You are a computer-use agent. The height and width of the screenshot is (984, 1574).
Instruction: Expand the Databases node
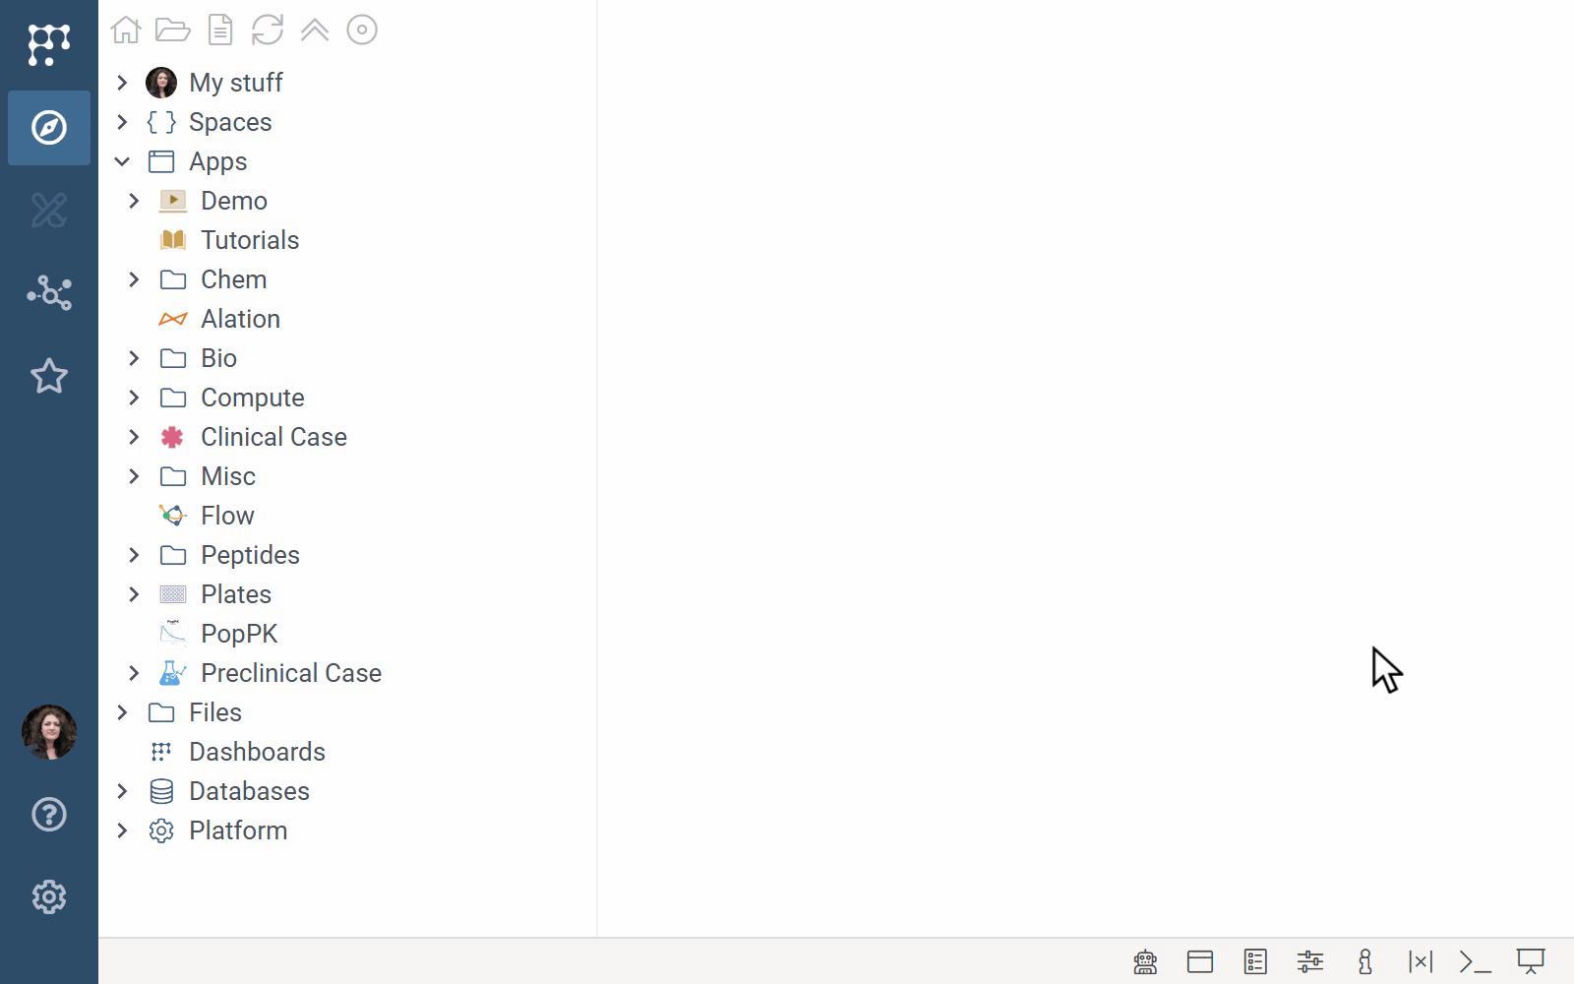pyautogui.click(x=122, y=791)
